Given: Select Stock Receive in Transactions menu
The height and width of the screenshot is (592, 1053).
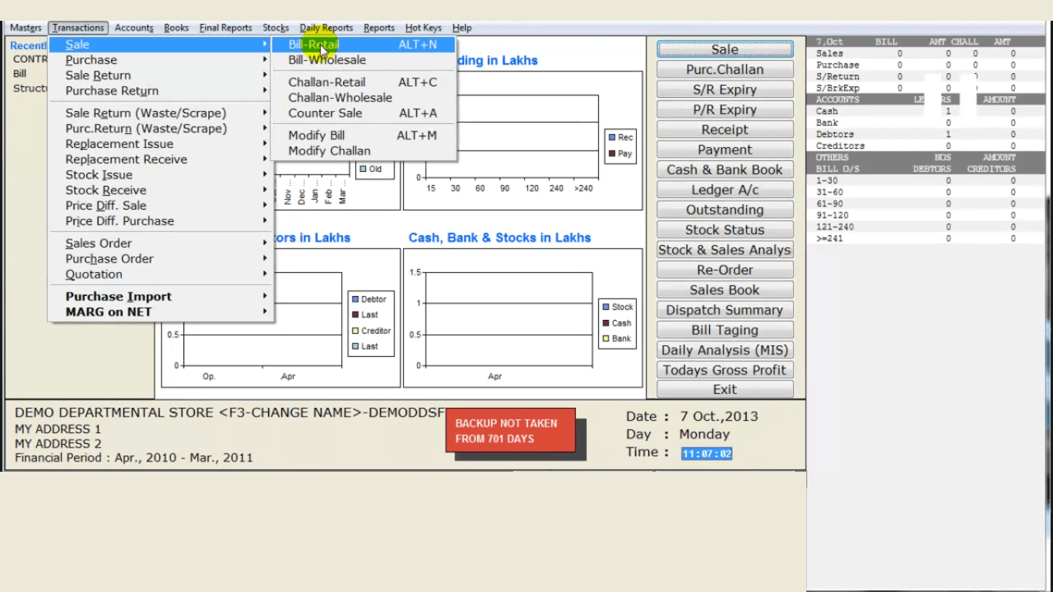Looking at the screenshot, I should click(161, 190).
